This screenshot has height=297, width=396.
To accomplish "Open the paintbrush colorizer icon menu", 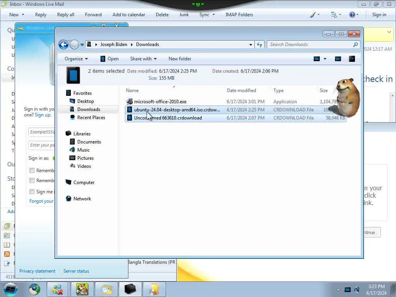I will 314,15.
